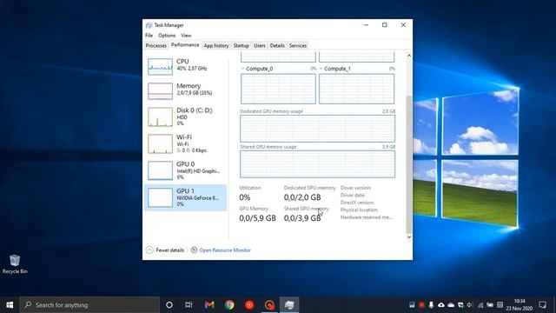Click the Hardware reserved memory label
The image size is (556, 313).
[x=367, y=217]
